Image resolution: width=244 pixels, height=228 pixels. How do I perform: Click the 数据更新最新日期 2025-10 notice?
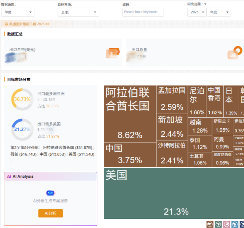29,24
